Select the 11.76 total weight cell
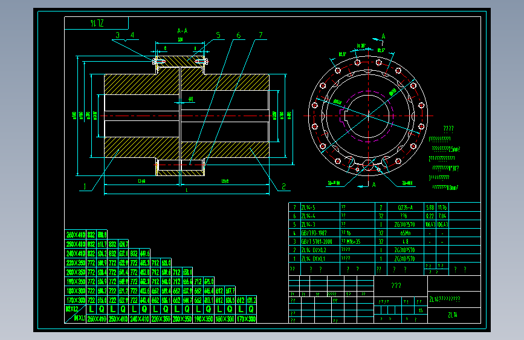 [x=442, y=207]
